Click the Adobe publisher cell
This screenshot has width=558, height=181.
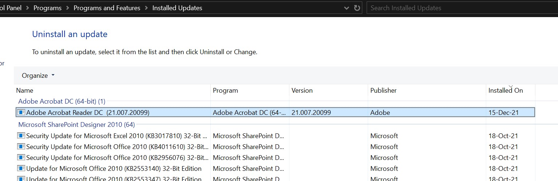[x=380, y=113]
